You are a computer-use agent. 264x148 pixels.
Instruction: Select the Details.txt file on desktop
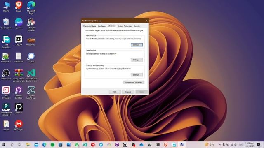19,58
